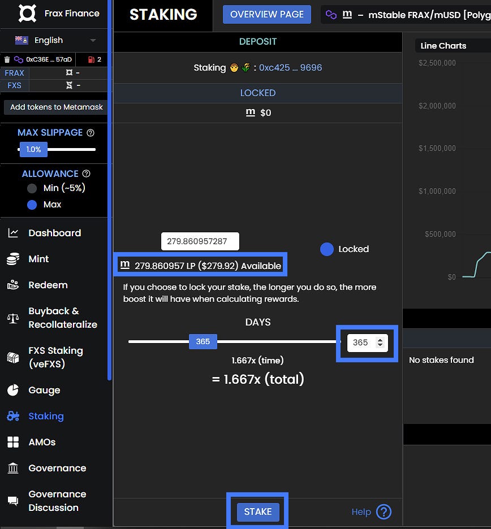Open FXS Staking (veFXS) page

point(56,357)
